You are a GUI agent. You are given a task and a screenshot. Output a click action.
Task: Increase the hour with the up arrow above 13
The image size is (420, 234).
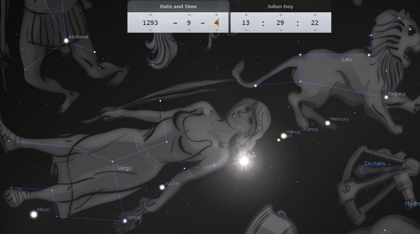[246, 15]
